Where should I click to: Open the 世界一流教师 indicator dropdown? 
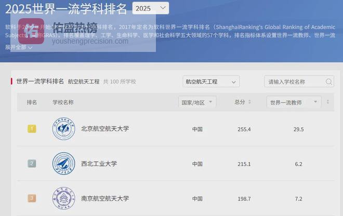pos(292,102)
